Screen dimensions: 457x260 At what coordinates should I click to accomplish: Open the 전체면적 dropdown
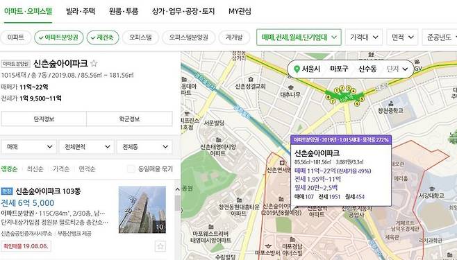point(86,147)
